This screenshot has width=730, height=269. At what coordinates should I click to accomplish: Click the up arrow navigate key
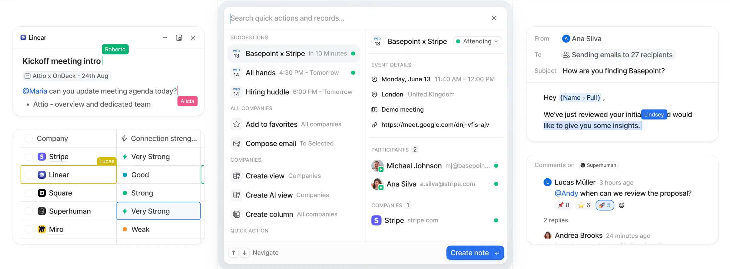234,253
